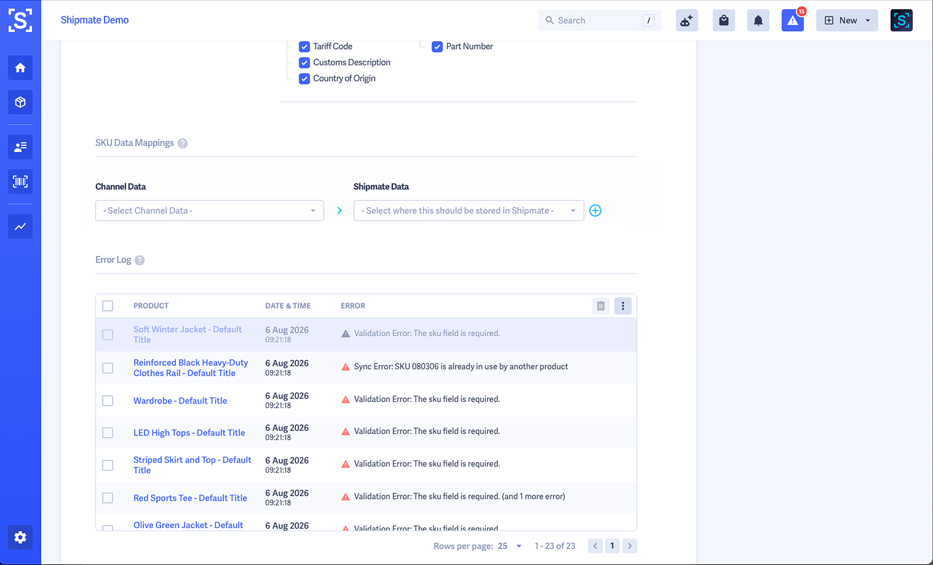Click warning icon on Wardrobe row
The width and height of the screenshot is (933, 565).
346,399
